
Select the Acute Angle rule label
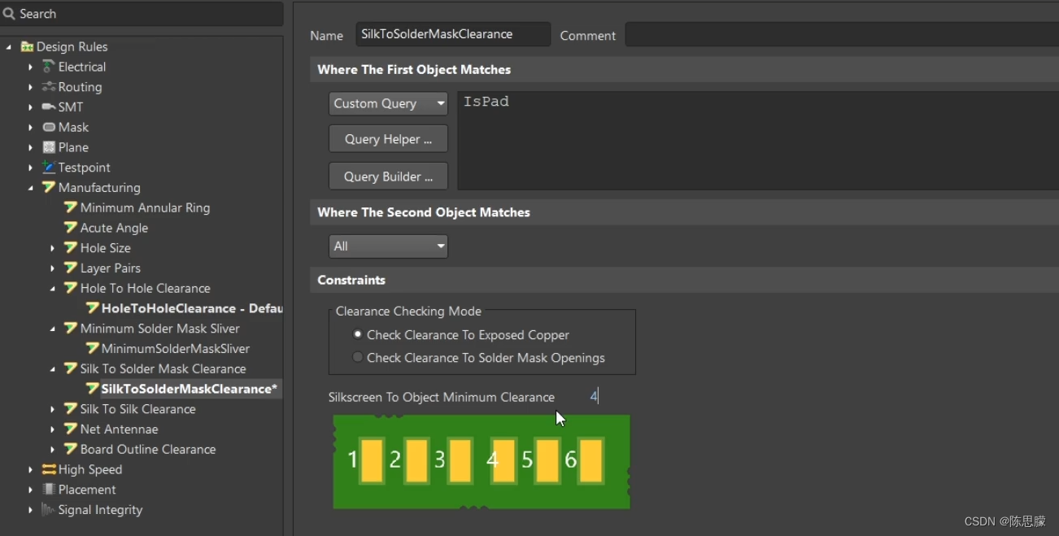click(114, 228)
